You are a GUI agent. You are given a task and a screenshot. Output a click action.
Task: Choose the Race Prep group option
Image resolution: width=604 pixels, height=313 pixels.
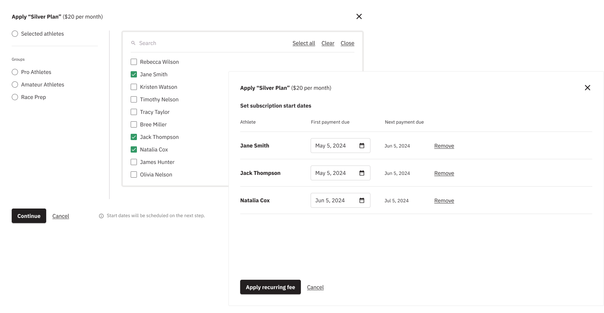[x=15, y=97]
